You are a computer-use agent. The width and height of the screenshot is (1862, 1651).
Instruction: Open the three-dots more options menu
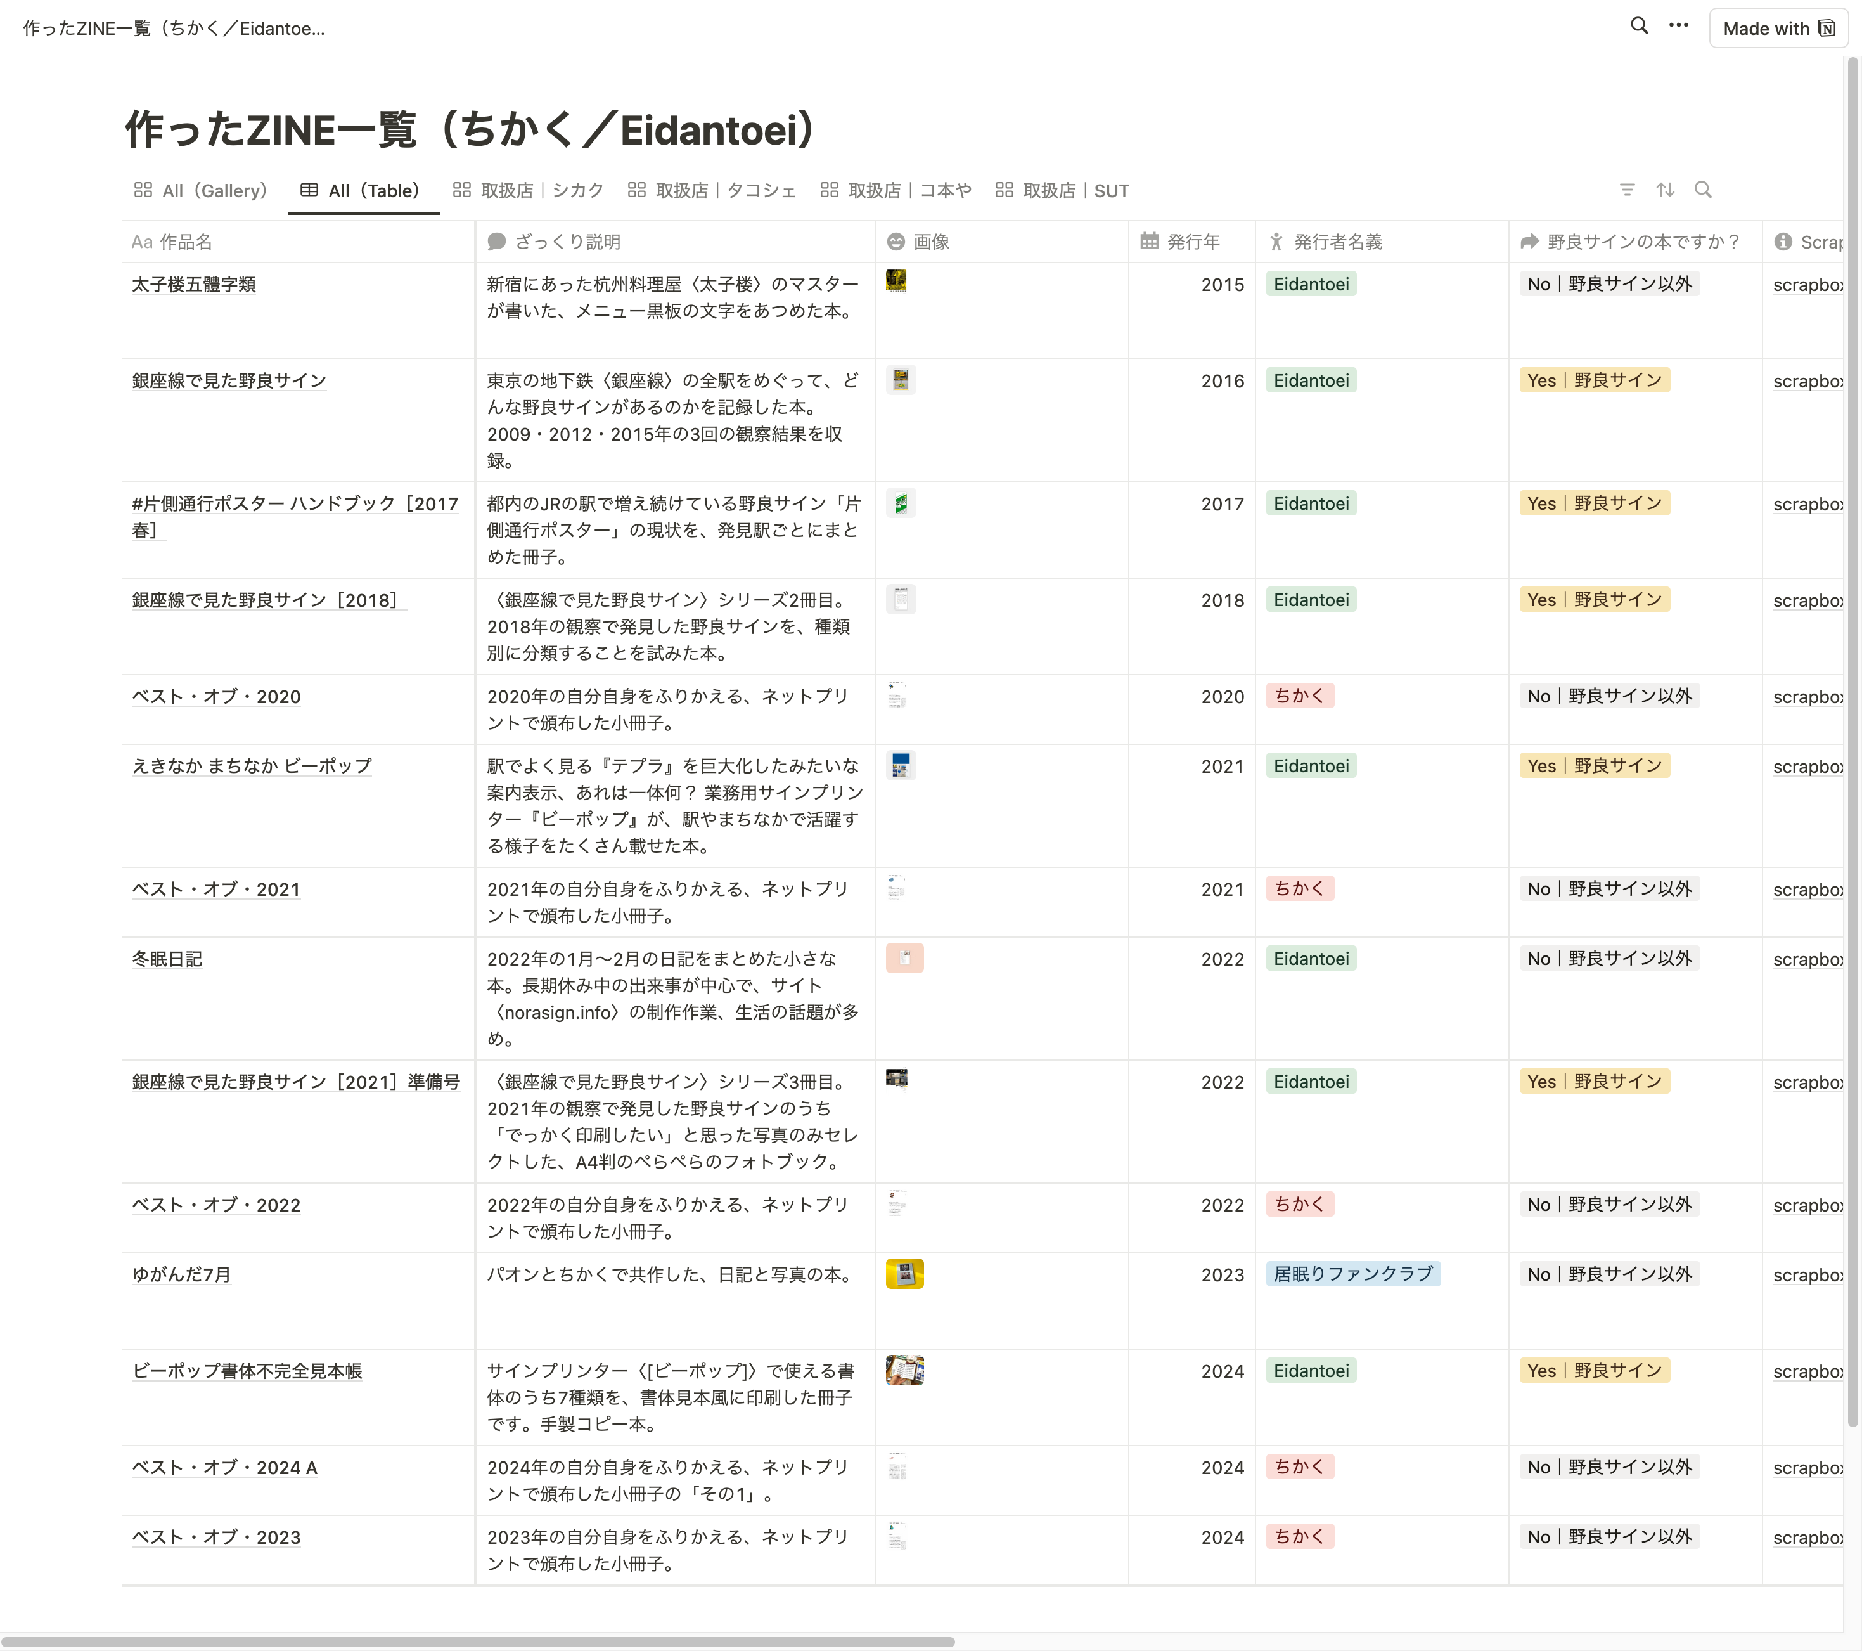[1678, 27]
